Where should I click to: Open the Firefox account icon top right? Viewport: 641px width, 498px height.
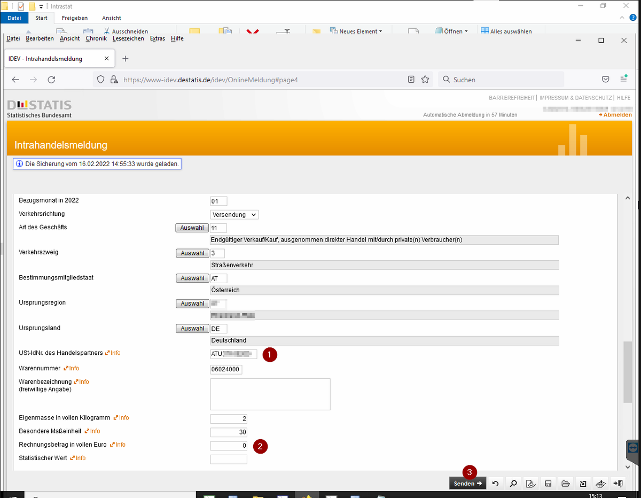[624, 79]
